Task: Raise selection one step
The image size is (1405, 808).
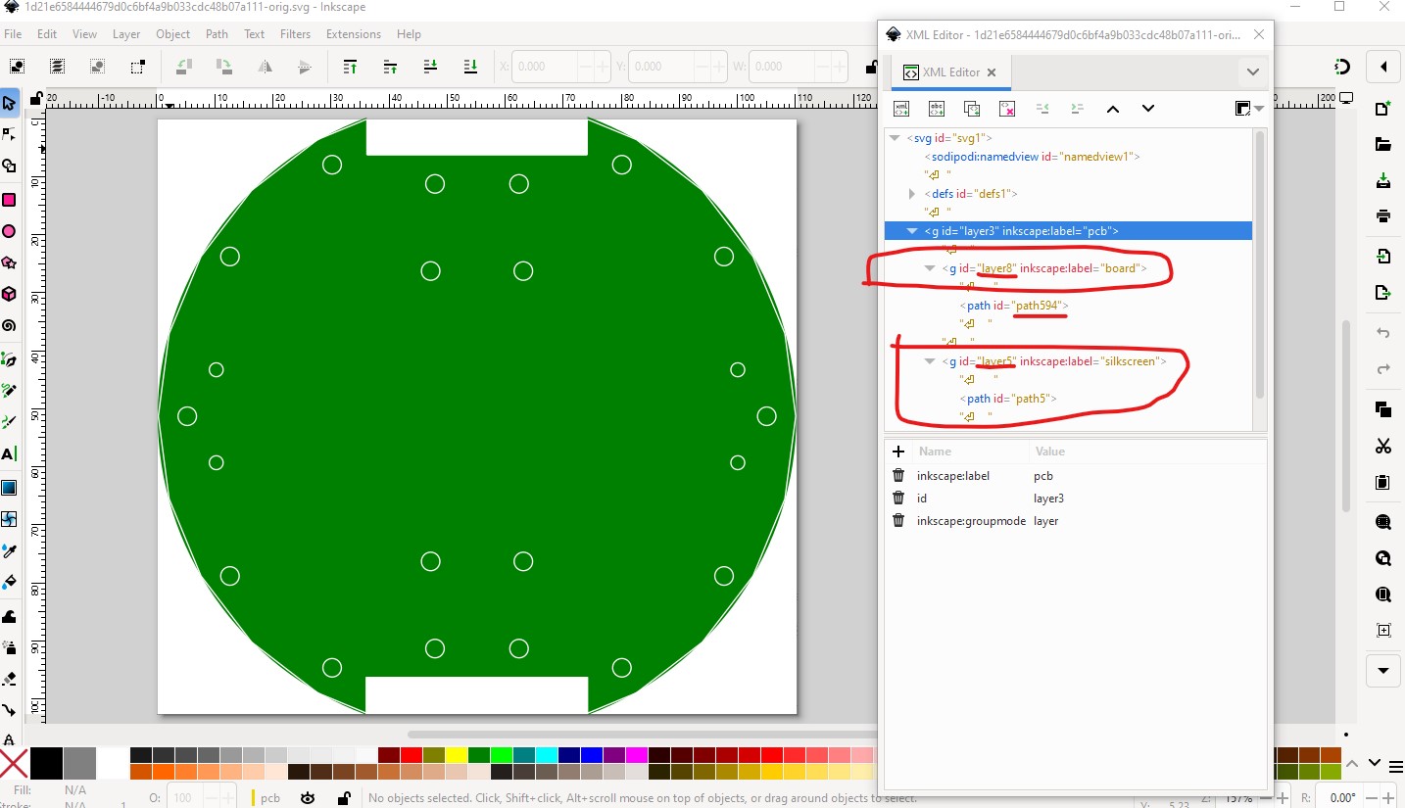Action: (390, 67)
